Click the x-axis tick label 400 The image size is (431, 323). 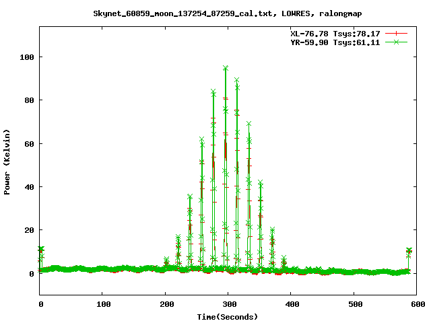[x=292, y=304]
